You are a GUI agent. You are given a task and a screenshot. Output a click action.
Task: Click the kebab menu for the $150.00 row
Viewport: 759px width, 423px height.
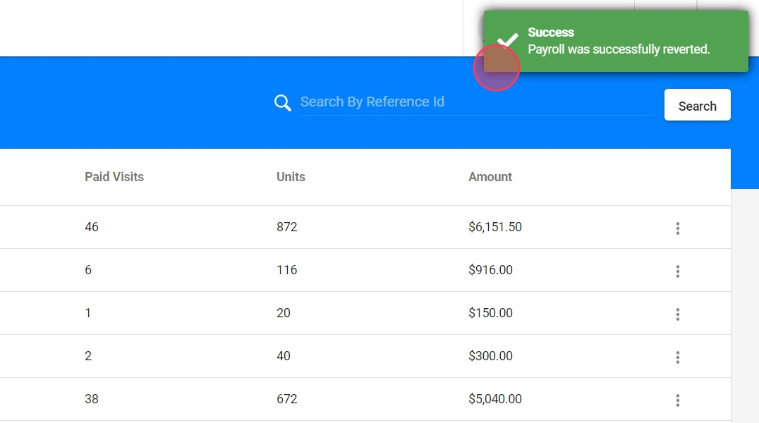point(677,314)
